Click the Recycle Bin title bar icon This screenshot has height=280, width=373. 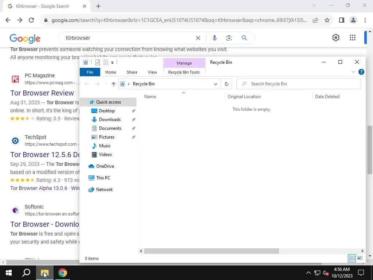tap(86, 62)
